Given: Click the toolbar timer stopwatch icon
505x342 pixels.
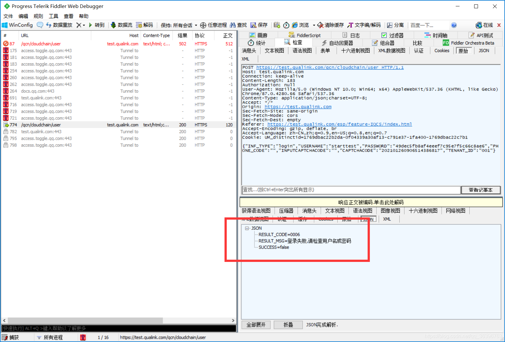Looking at the screenshot, I should tap(286, 25).
